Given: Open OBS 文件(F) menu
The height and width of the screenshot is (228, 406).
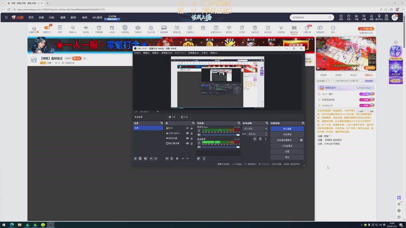Looking at the screenshot, I should 137,53.
